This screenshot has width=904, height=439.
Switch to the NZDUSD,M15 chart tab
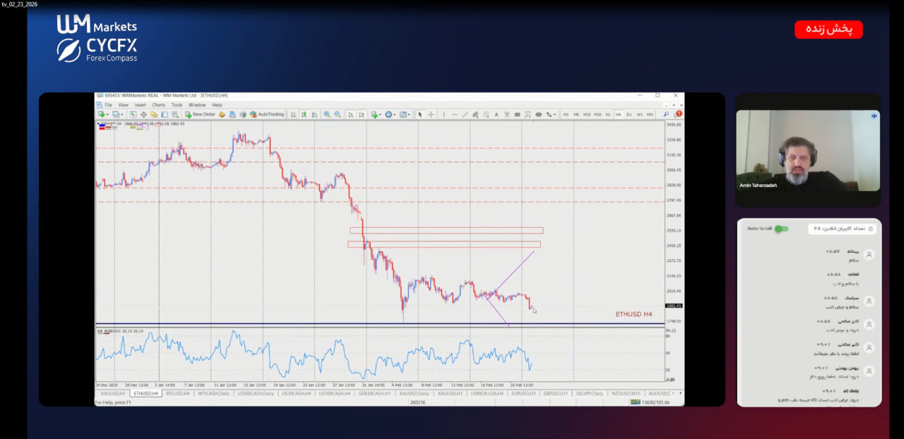[x=627, y=393]
